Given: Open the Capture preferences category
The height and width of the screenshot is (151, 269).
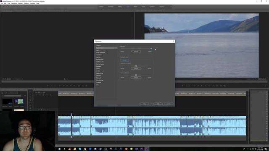Looking at the screenshot, I should click(x=98, y=57).
